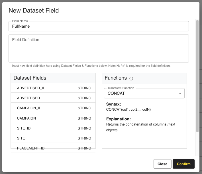Screen dimensions: 202x174
Task: Click the info icon beside Functions
Action: 131,79
